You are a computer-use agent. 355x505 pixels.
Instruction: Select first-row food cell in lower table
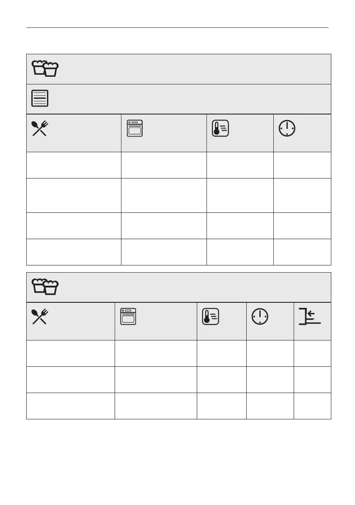point(70,353)
